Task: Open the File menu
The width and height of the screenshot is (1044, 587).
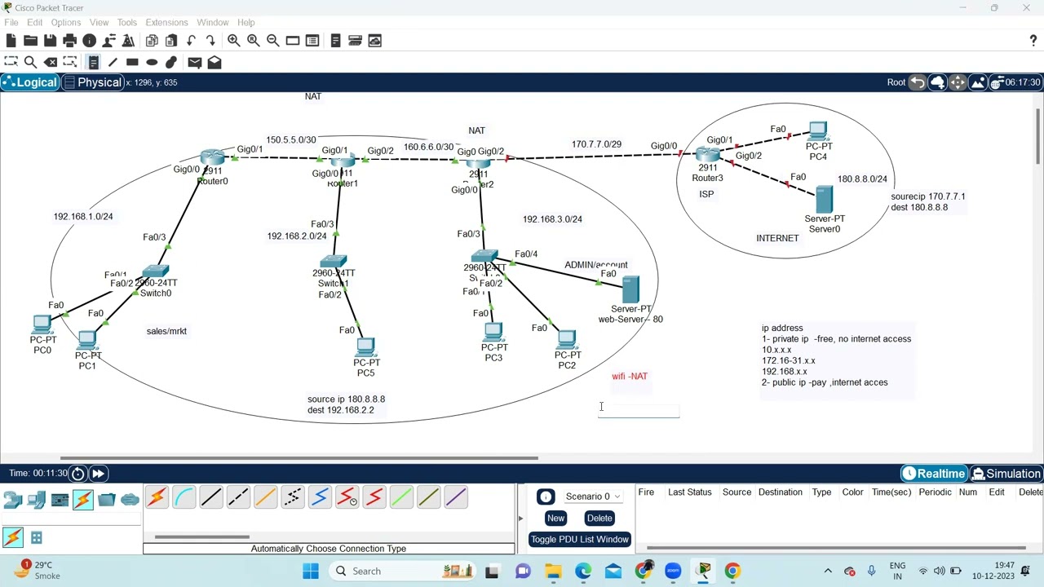Action: (11, 22)
